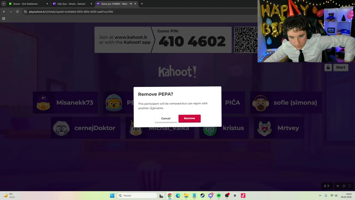The width and height of the screenshot is (355, 200).
Task: Open Task View from taskbar
Action: click(161, 196)
